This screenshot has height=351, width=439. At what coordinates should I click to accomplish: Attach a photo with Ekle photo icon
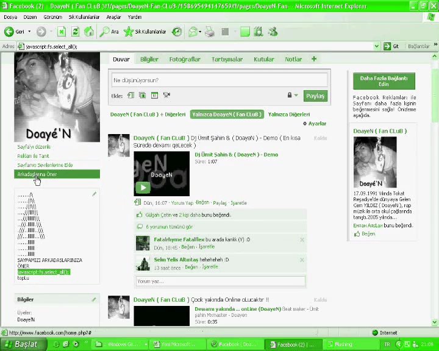[x=143, y=96]
